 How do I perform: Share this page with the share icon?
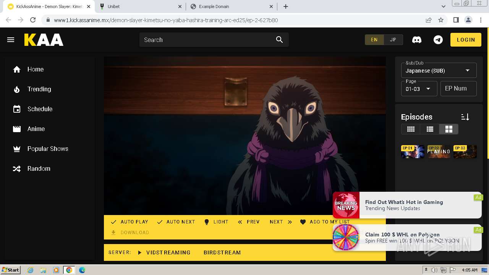point(429,20)
